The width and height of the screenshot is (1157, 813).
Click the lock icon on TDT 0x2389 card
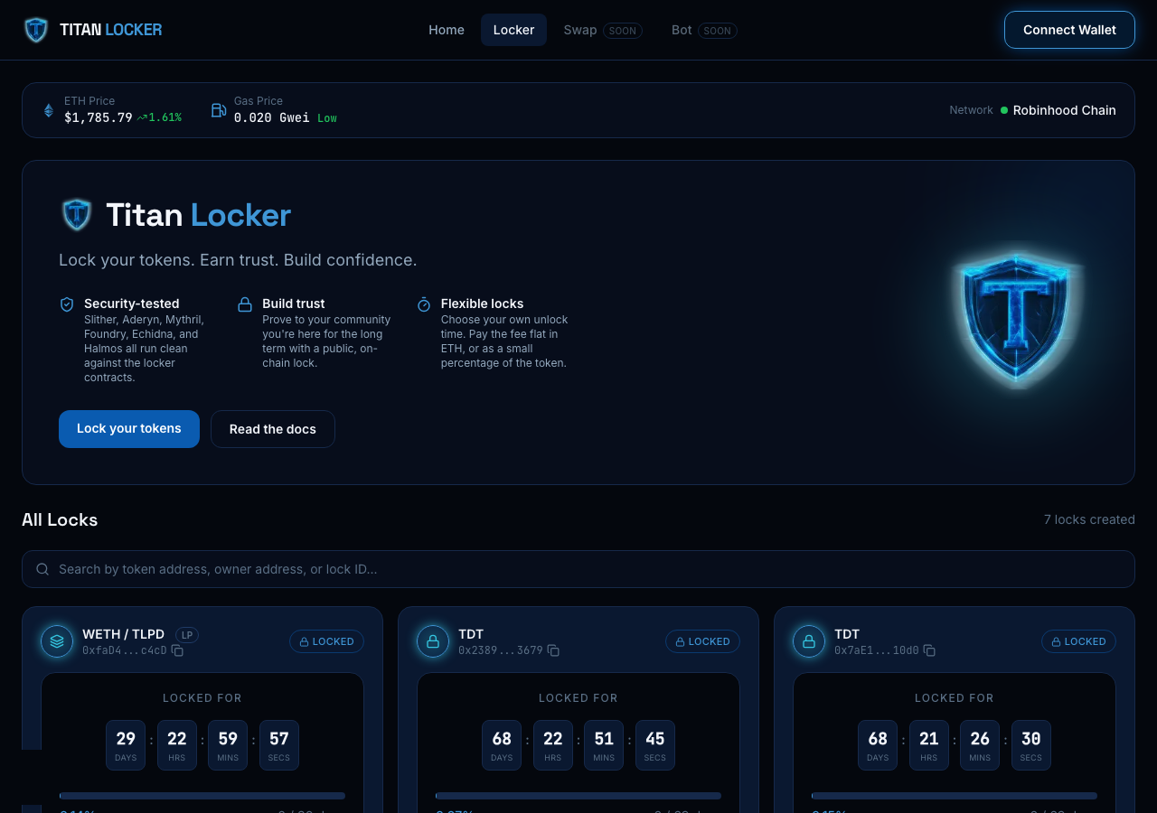433,641
